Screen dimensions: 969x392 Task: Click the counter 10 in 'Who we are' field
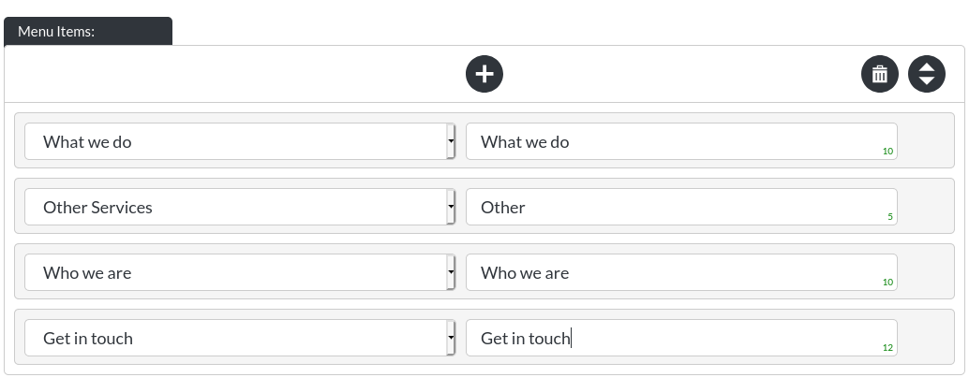887,283
